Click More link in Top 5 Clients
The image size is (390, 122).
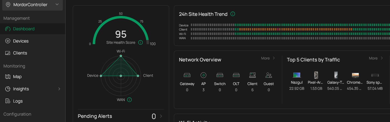[x=373, y=58]
